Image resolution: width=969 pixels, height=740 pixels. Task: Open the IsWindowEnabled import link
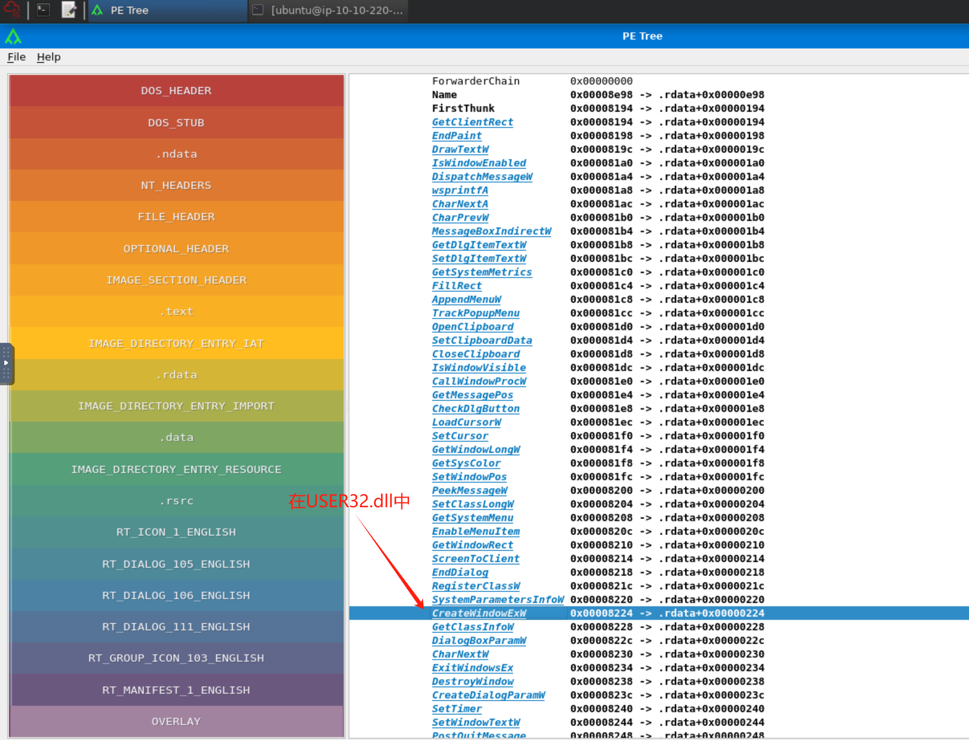(479, 163)
